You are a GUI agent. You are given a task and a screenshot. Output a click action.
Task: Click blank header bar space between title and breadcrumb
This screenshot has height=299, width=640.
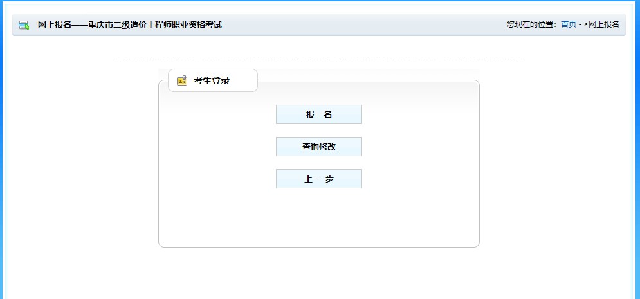tap(360, 25)
